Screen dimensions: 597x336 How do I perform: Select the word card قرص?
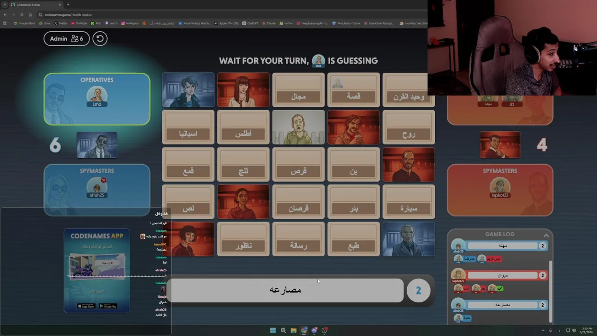298,165
